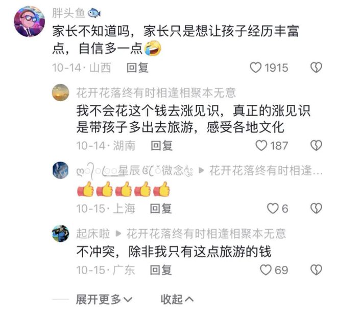This screenshot has height=315, width=337.
Task: Reply to 胖头鱼's comment from 山西
Action: click(137, 67)
